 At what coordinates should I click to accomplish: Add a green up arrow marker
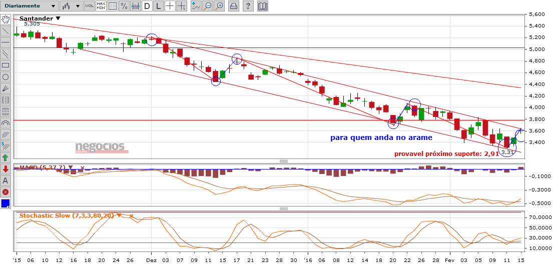(x=6, y=157)
